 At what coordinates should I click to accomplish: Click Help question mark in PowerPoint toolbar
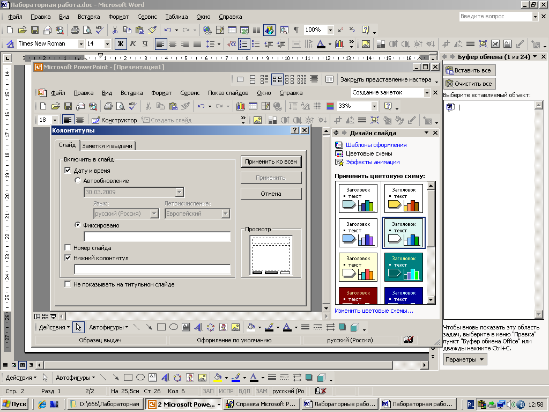388,106
